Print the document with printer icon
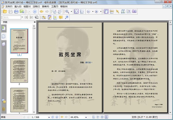 coord(16,12)
